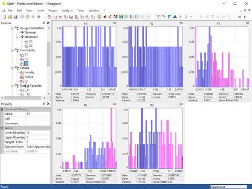Click the Pause button in the toolbar
Screen dimensions: 252x189
click(x=186, y=17)
